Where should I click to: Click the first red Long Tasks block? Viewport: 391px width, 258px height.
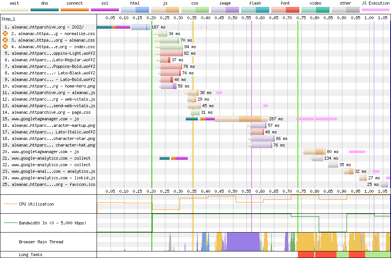pos(306,255)
